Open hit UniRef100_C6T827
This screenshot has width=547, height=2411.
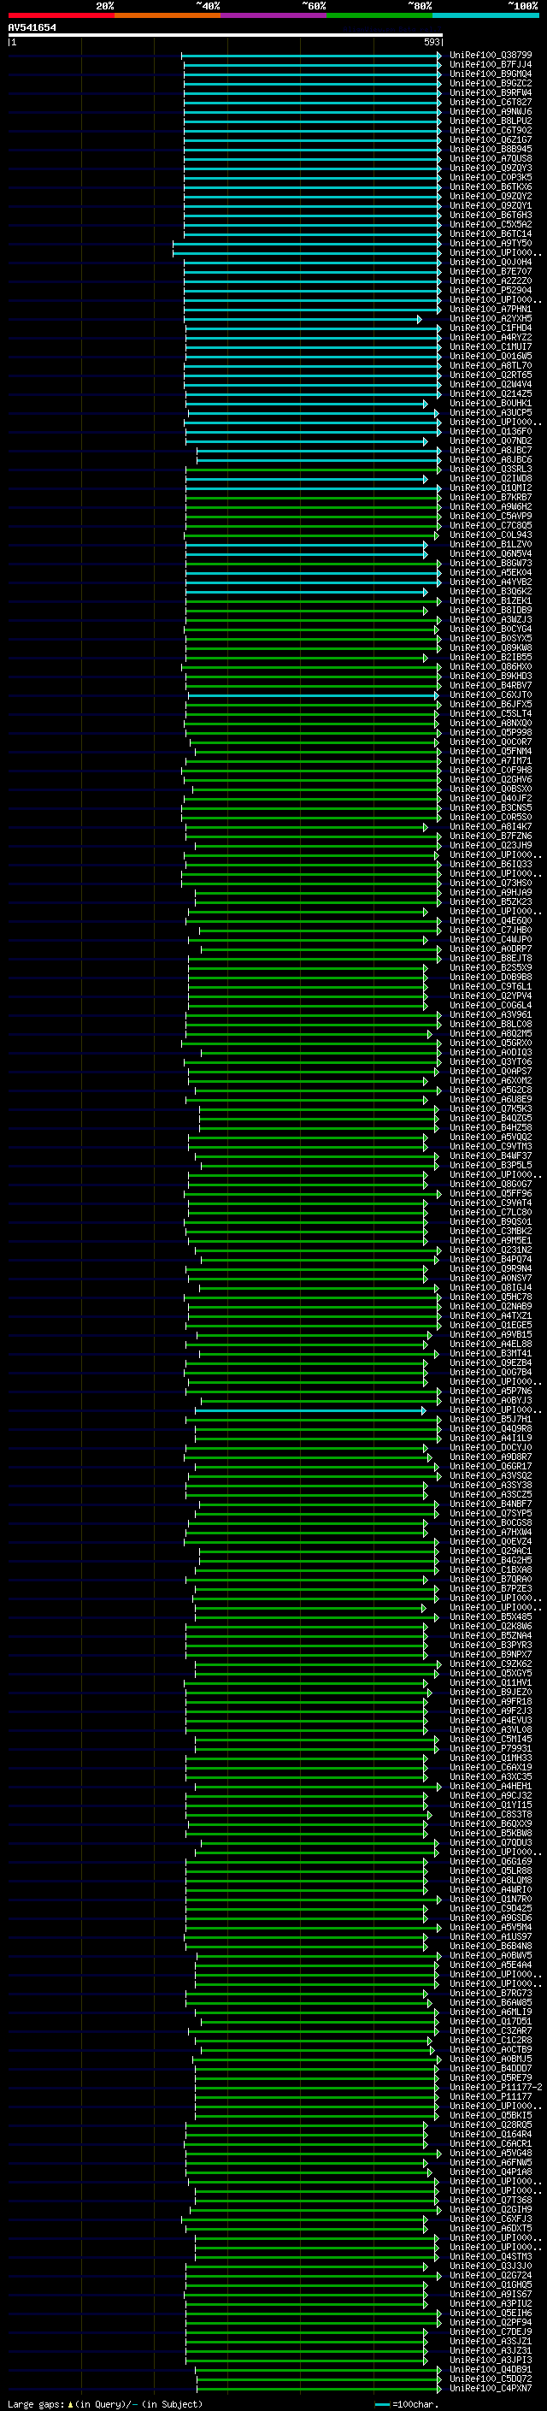pyautogui.click(x=491, y=102)
